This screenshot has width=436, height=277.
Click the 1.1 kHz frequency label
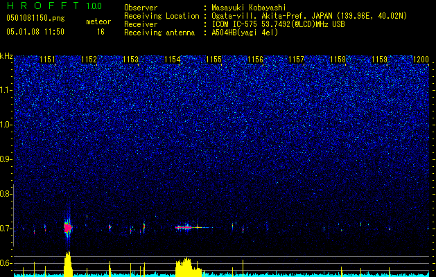tap(6, 90)
